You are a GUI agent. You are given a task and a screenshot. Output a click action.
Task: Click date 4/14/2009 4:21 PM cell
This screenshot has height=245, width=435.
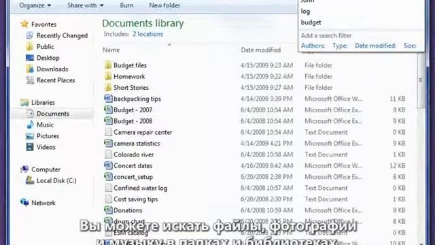266,144
